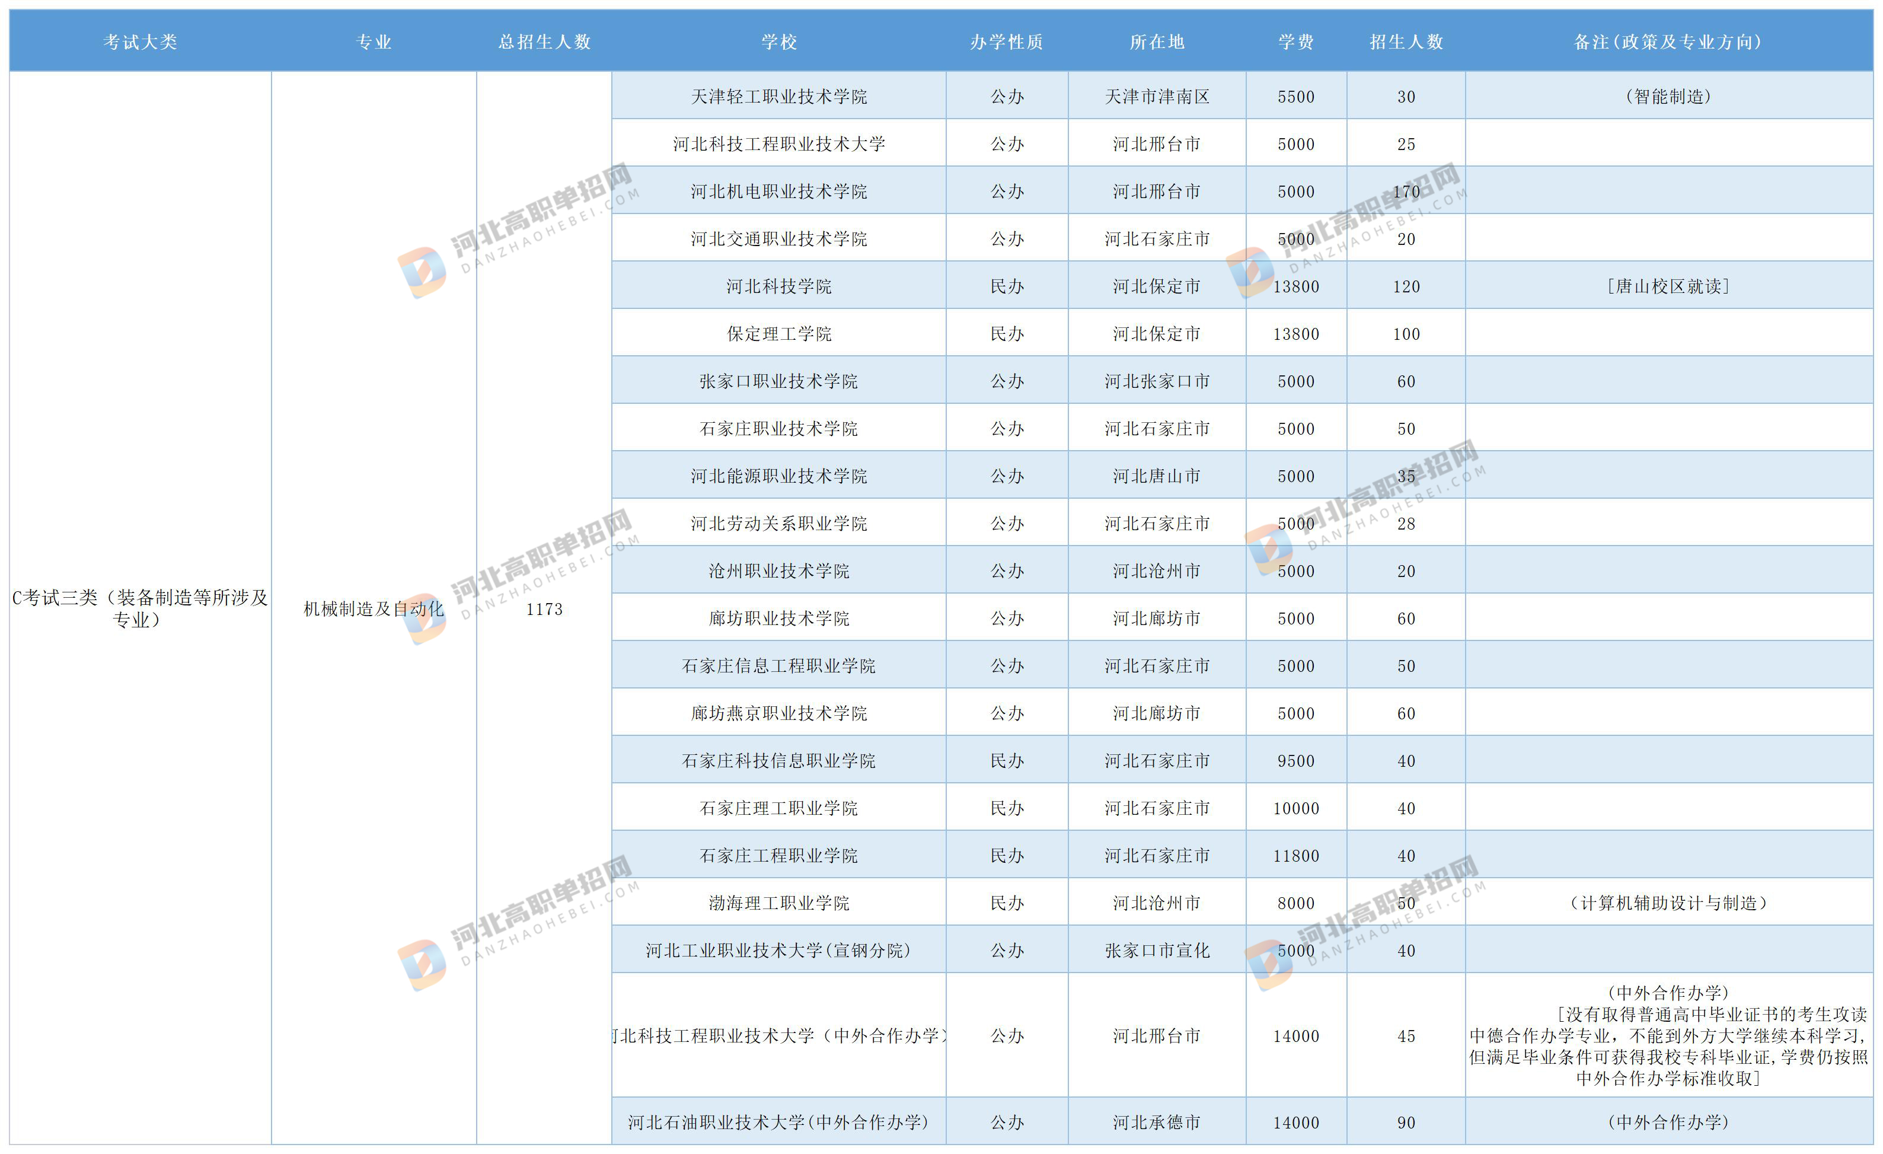Click the (计算机辅助设计与制造) remark cell
Image resolution: width=1883 pixels, height=1154 pixels.
click(1669, 903)
